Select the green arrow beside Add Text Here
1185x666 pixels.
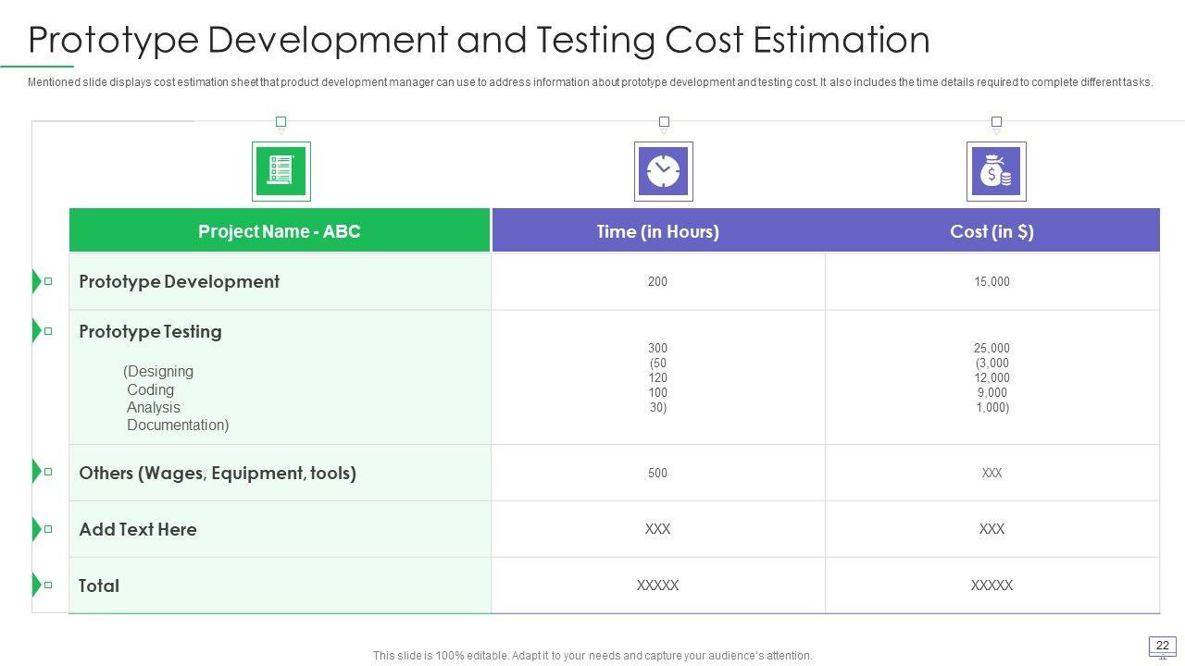click(x=37, y=529)
